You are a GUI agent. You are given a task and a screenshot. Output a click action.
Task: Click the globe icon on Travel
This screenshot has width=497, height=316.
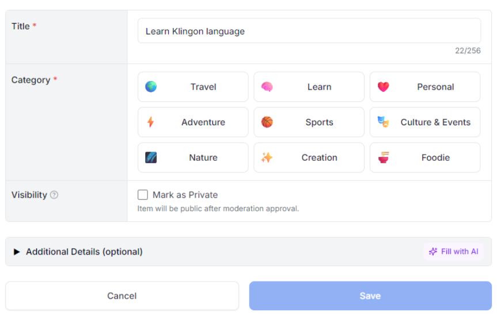coord(151,87)
